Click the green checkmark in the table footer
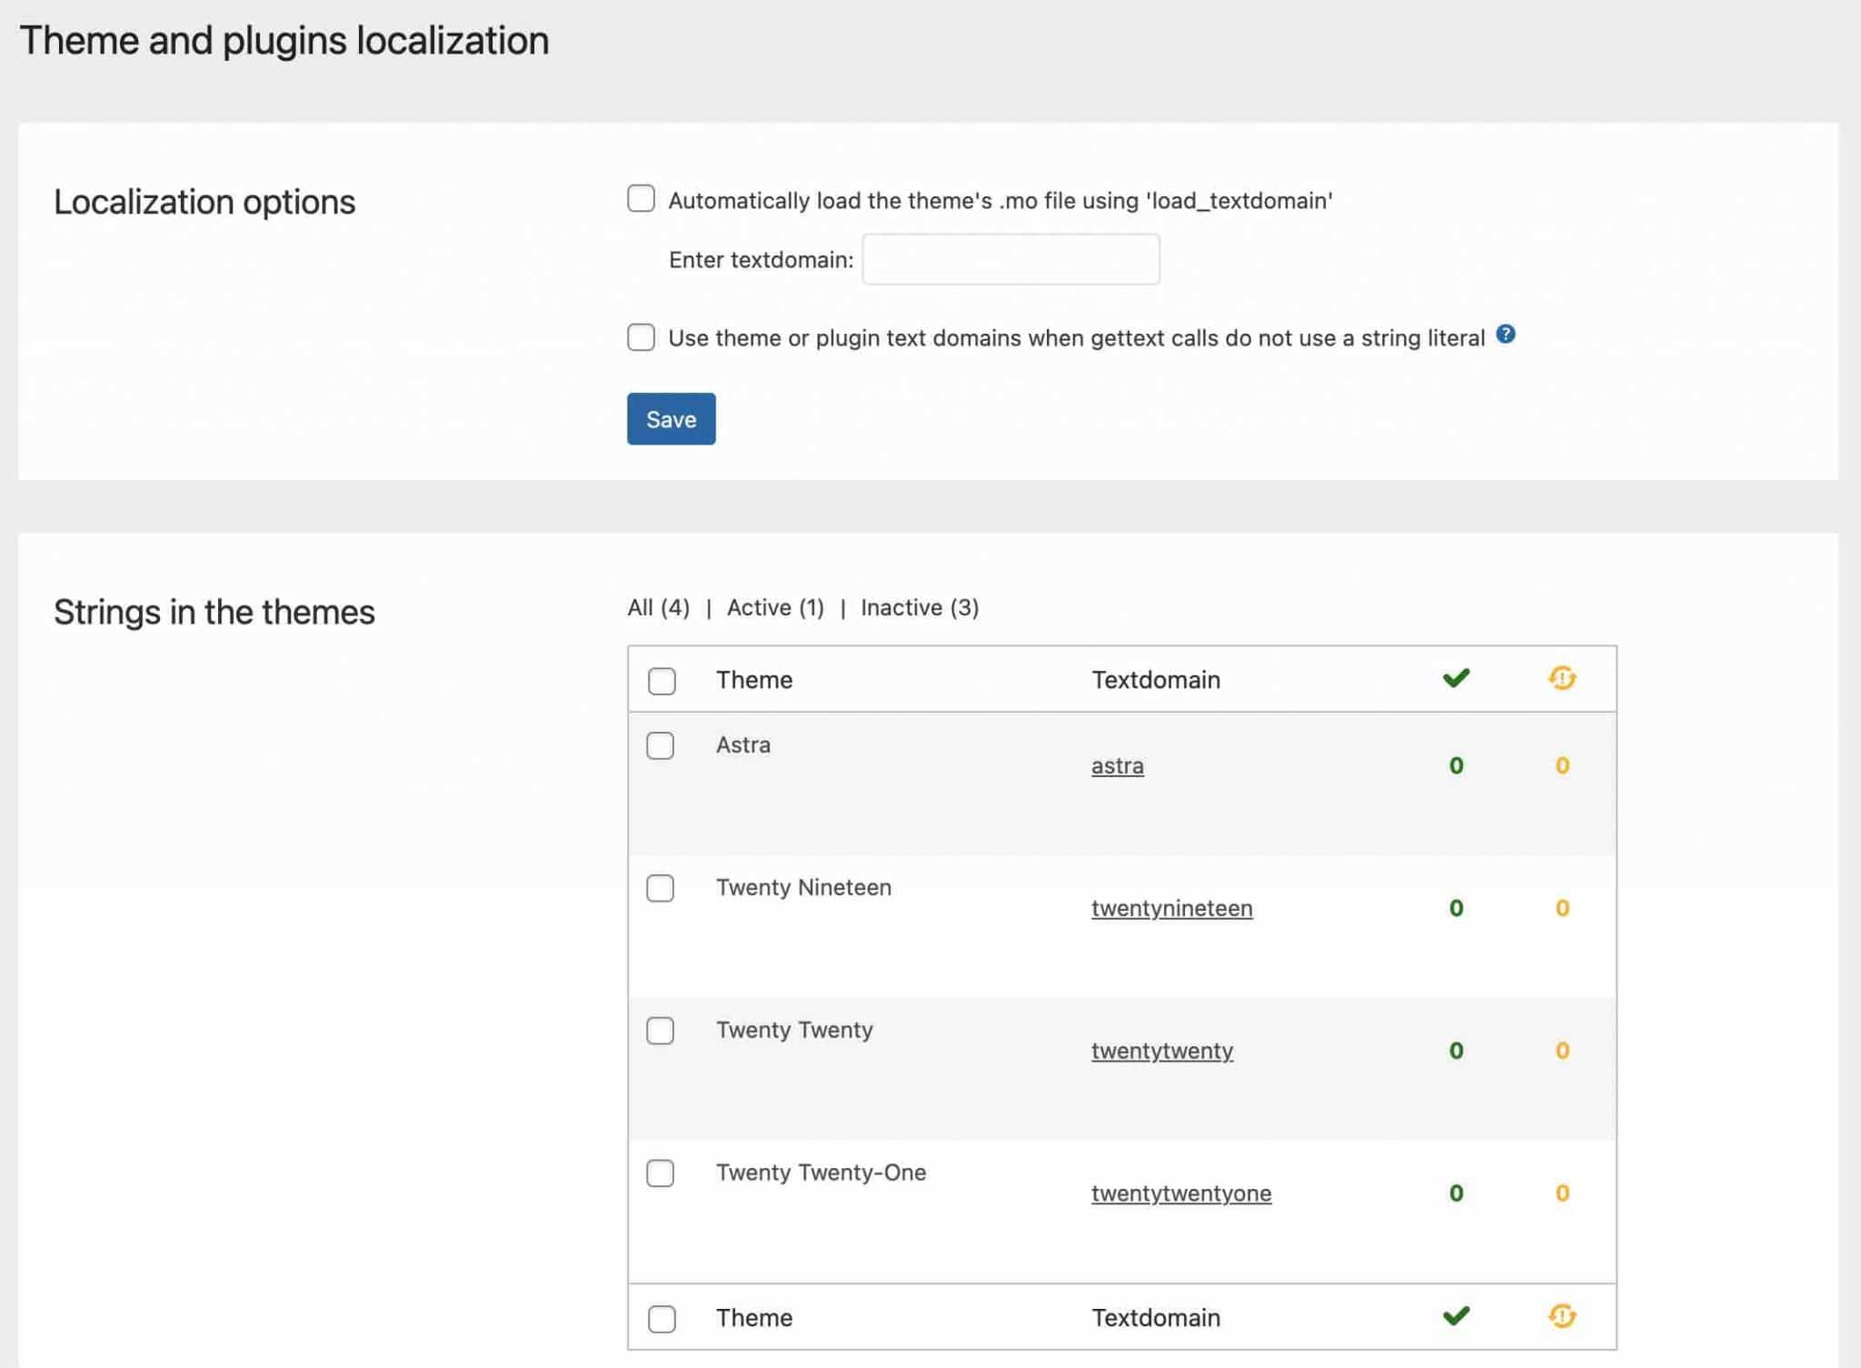Screen dimensions: 1861x1368 (1456, 1316)
